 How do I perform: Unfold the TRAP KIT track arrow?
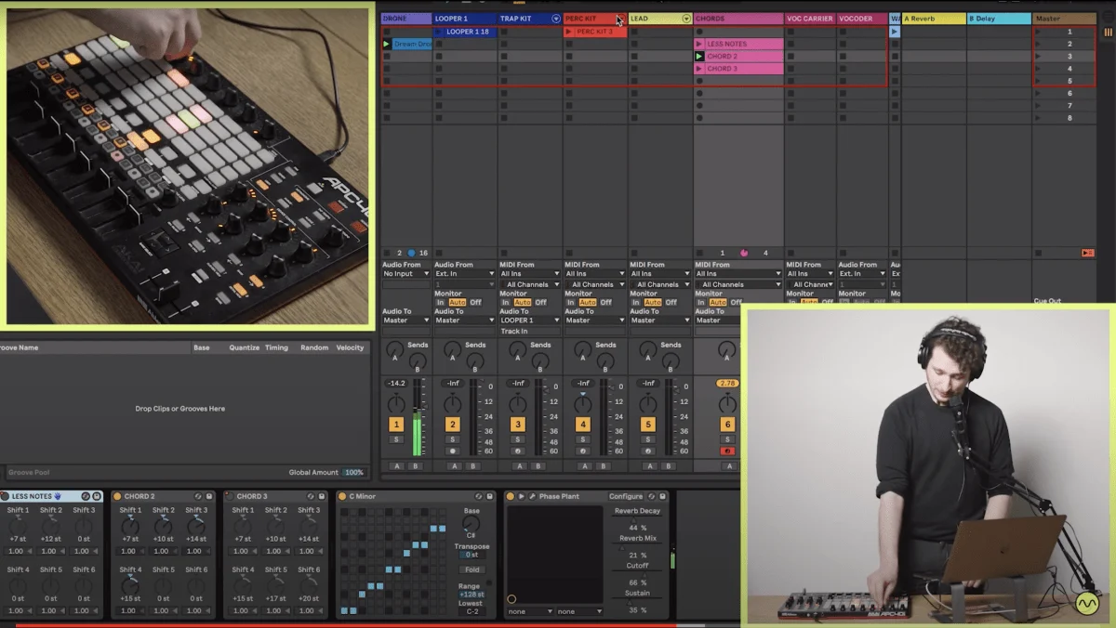tap(556, 19)
